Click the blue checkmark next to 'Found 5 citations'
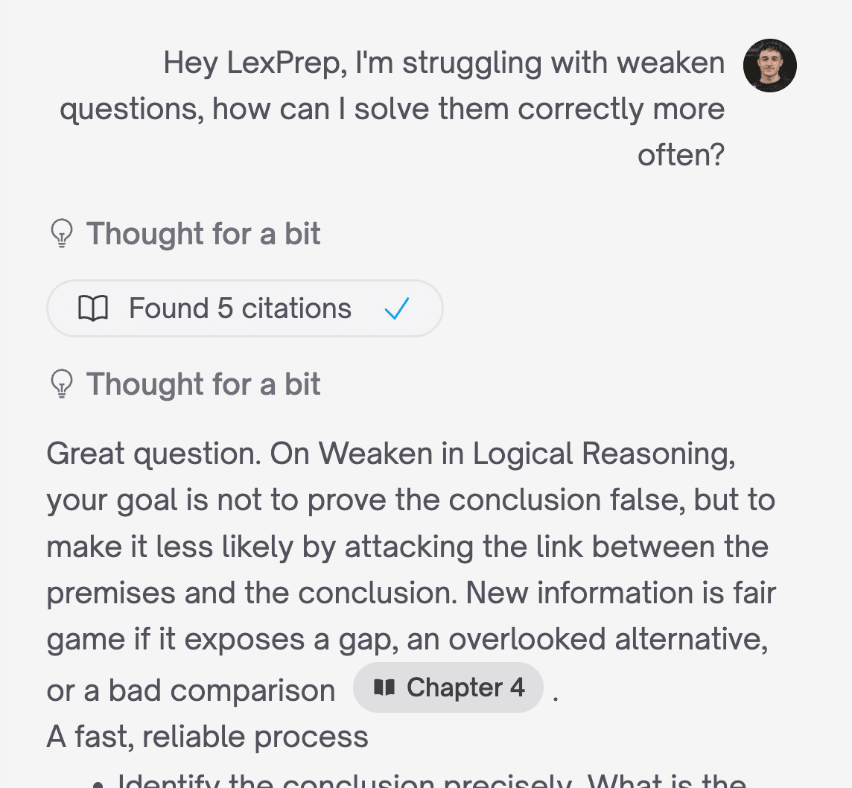Screen dimensions: 852x788 (397, 308)
